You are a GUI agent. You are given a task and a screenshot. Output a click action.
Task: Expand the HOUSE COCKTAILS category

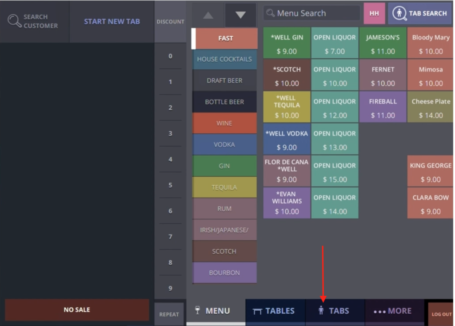tap(224, 59)
